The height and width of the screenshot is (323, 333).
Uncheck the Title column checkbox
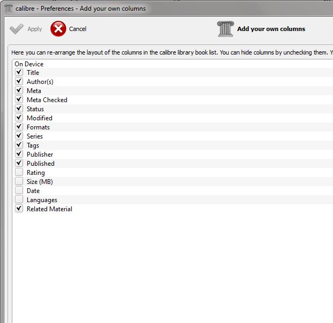[19, 73]
